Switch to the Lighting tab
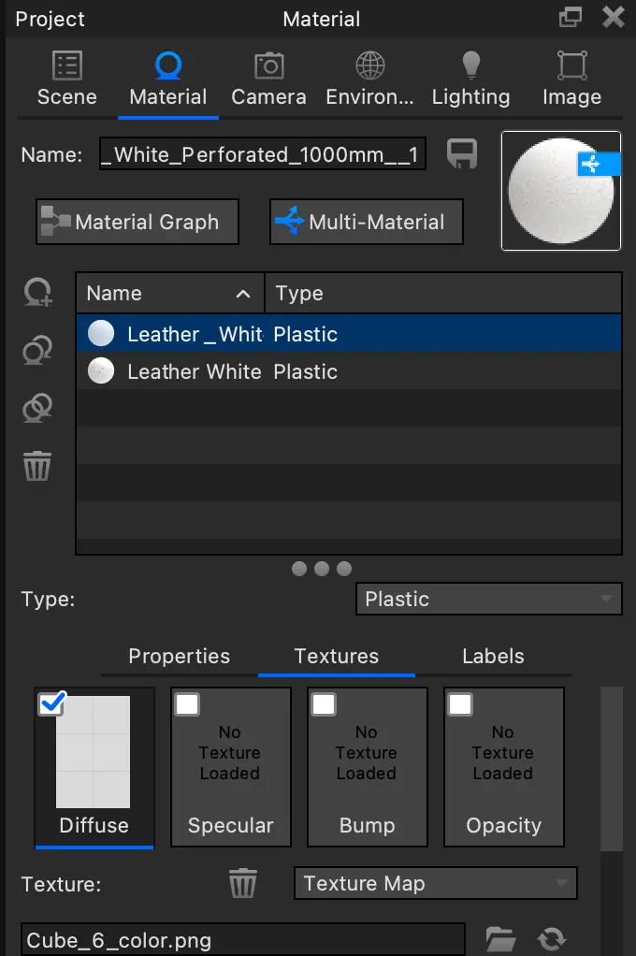This screenshot has width=636, height=956. click(470, 80)
